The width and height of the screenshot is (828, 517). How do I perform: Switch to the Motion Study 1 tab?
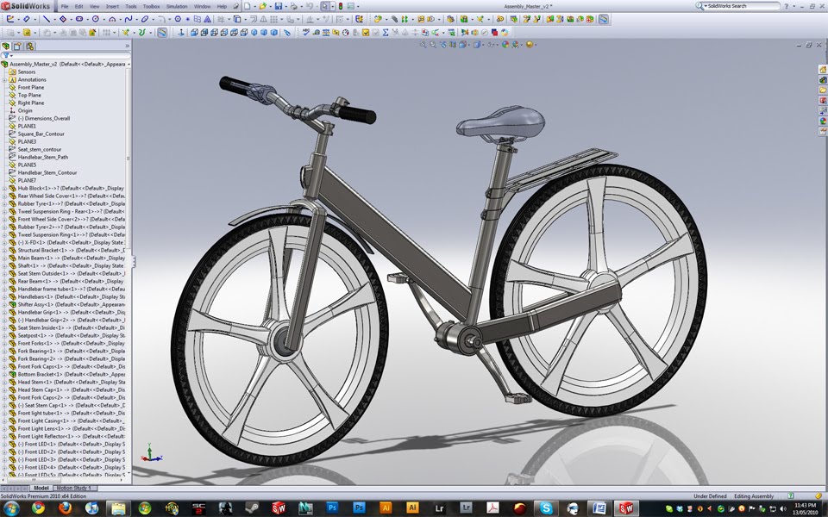tap(73, 488)
